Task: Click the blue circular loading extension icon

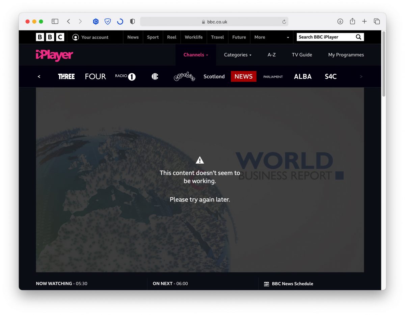Action: tap(120, 22)
